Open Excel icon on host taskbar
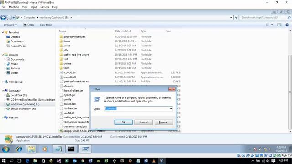Image resolution: width=292 pixels, height=164 pixels. point(67,161)
